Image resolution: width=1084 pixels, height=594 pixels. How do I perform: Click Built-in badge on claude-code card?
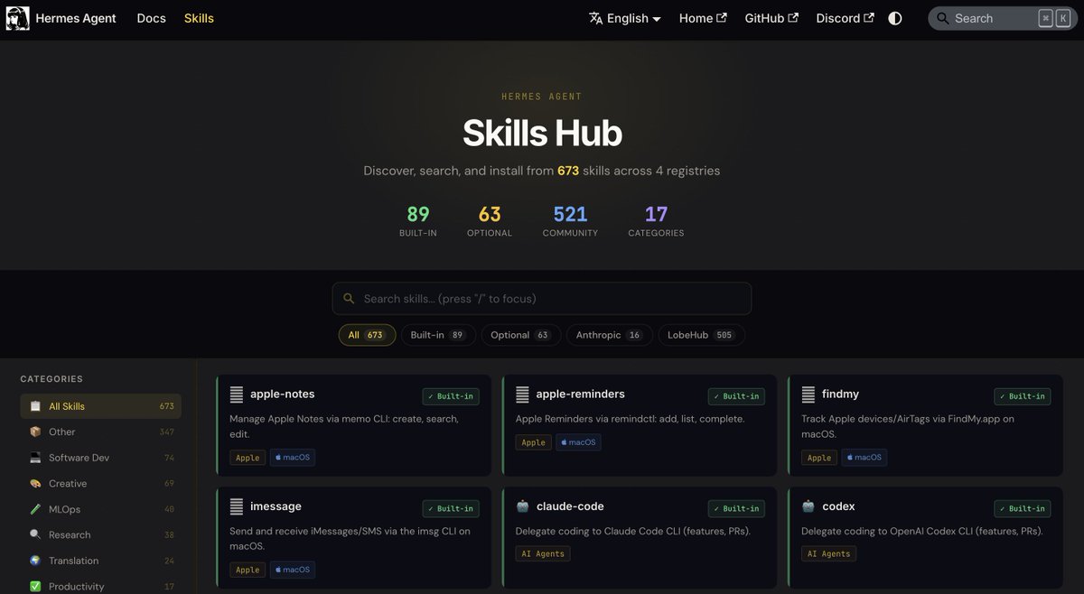click(x=736, y=508)
